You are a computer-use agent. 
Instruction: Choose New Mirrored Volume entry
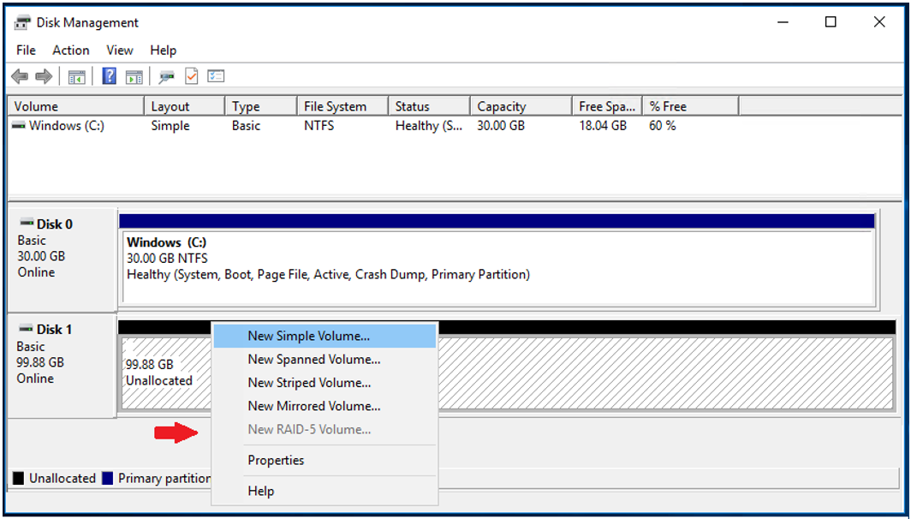click(x=314, y=406)
